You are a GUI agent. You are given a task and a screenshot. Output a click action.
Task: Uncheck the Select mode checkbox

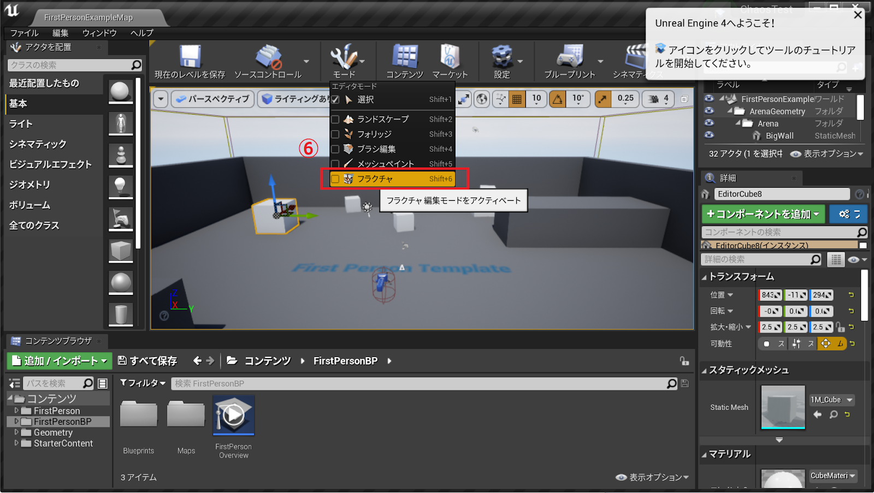335,99
